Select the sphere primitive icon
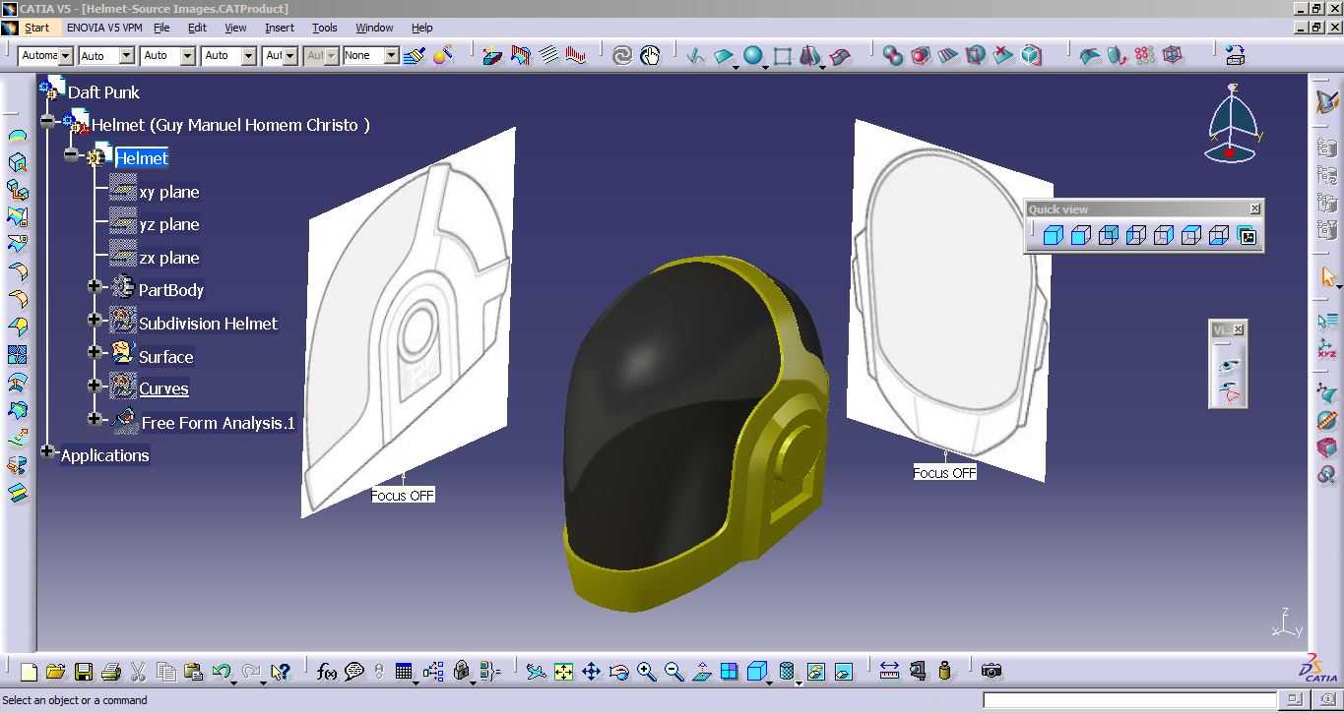Screen dimensions: 1344x713 click(x=753, y=56)
